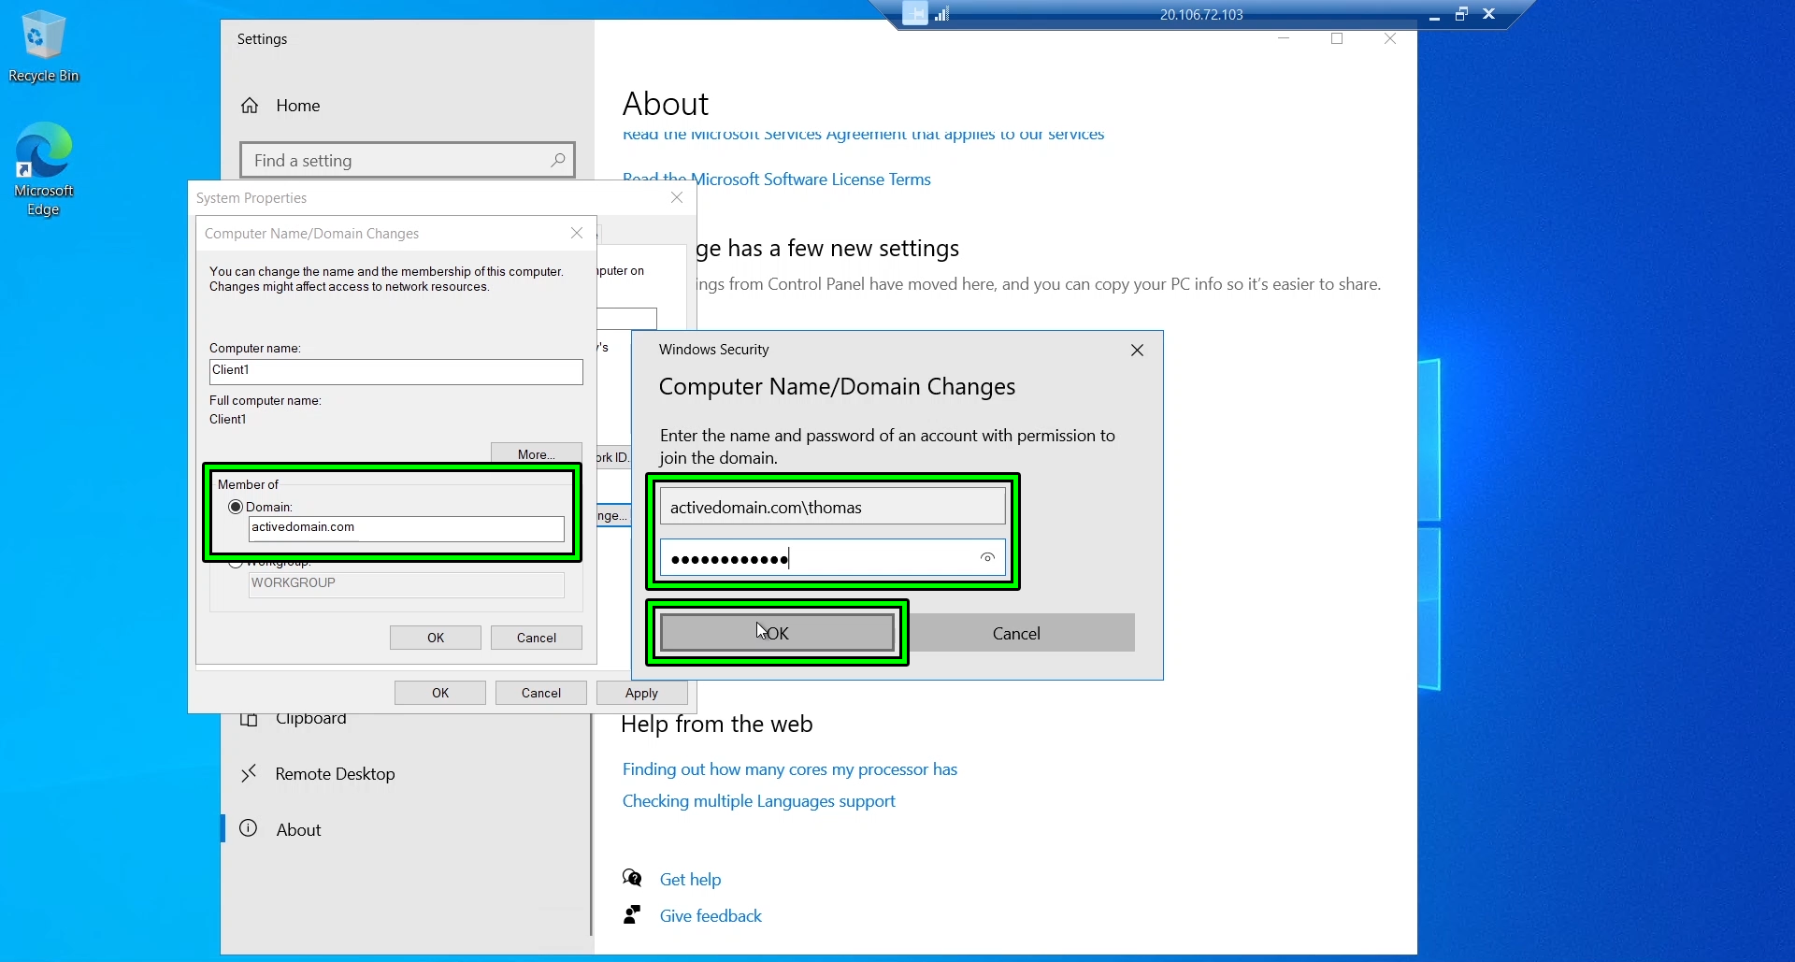1795x962 pixels.
Task: Click the search magnifier in Find a setting
Action: pyautogui.click(x=557, y=160)
